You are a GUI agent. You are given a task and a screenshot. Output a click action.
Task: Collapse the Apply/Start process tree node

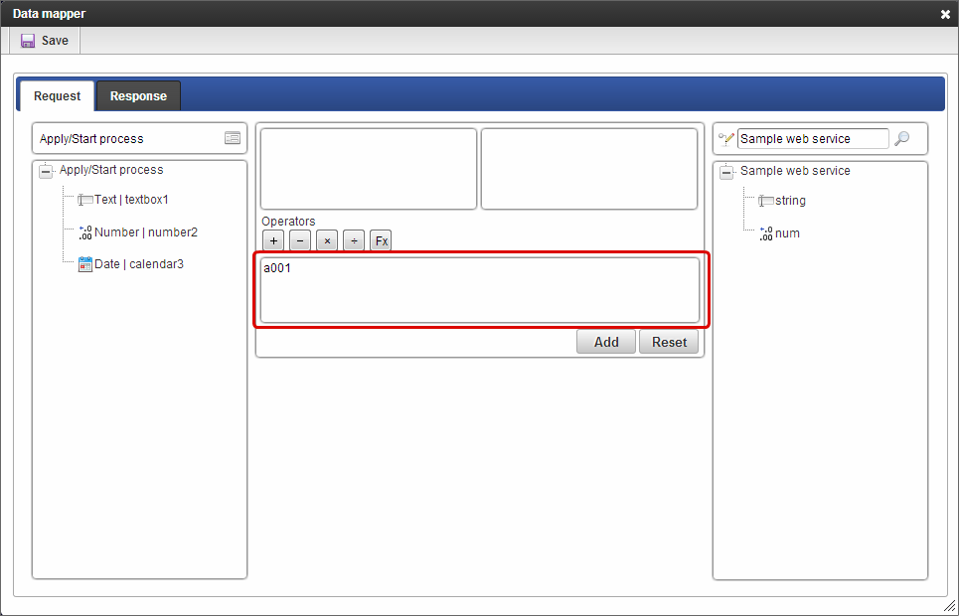click(46, 171)
